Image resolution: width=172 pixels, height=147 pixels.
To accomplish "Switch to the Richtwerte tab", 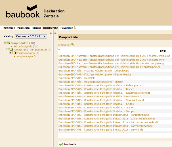I will point(51,28).
